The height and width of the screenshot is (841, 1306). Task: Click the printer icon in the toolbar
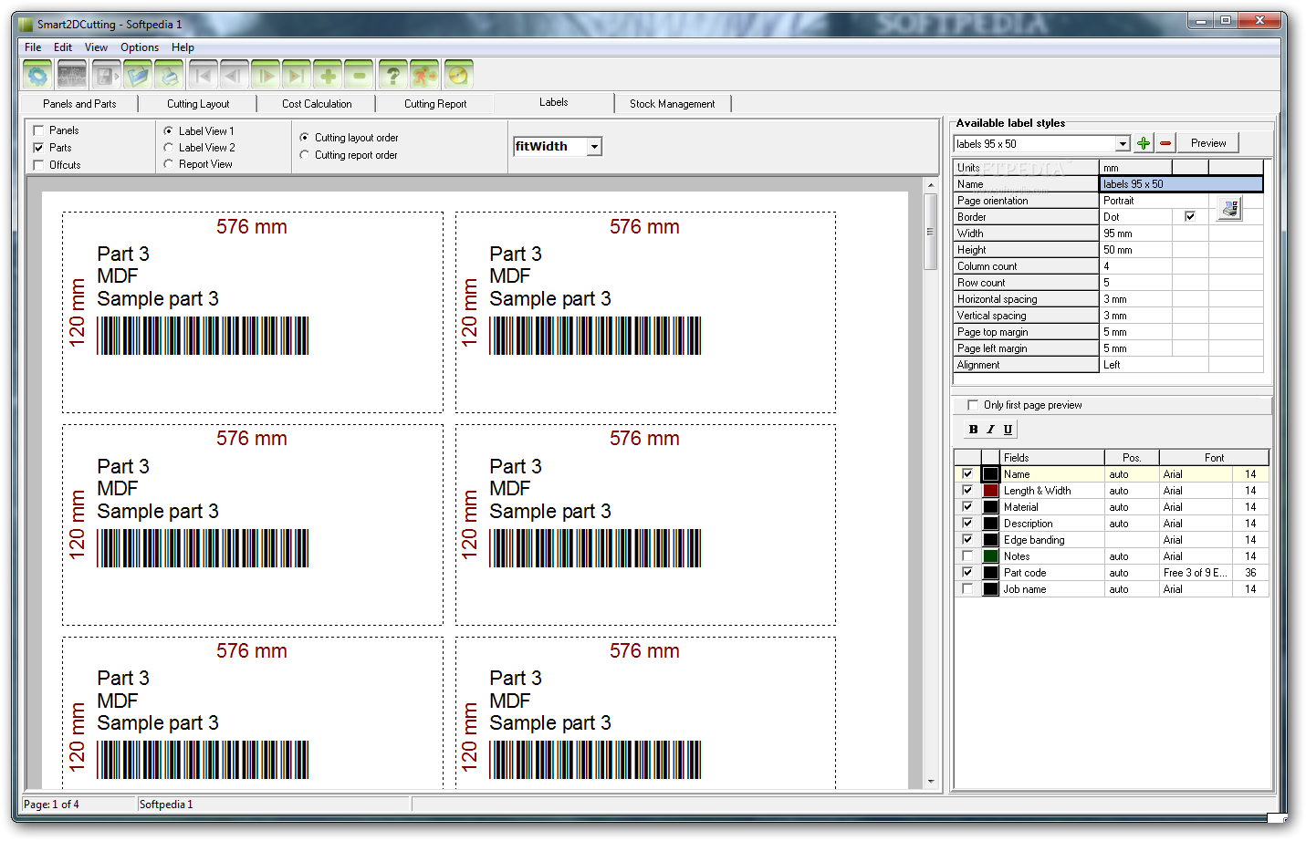pyautogui.click(x=169, y=75)
